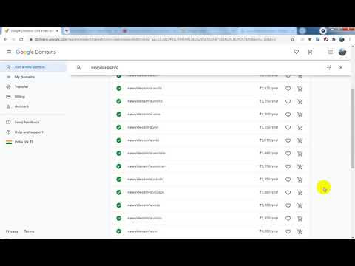Image resolution: width=355 pixels, height=266 pixels.
Task: Open the search filter options icon
Action: (329, 67)
